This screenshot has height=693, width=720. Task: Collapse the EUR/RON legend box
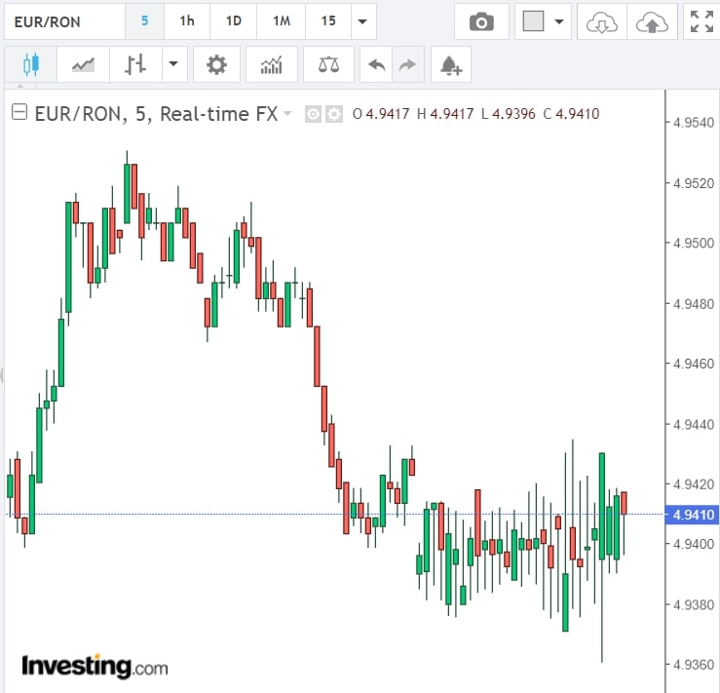coord(19,113)
